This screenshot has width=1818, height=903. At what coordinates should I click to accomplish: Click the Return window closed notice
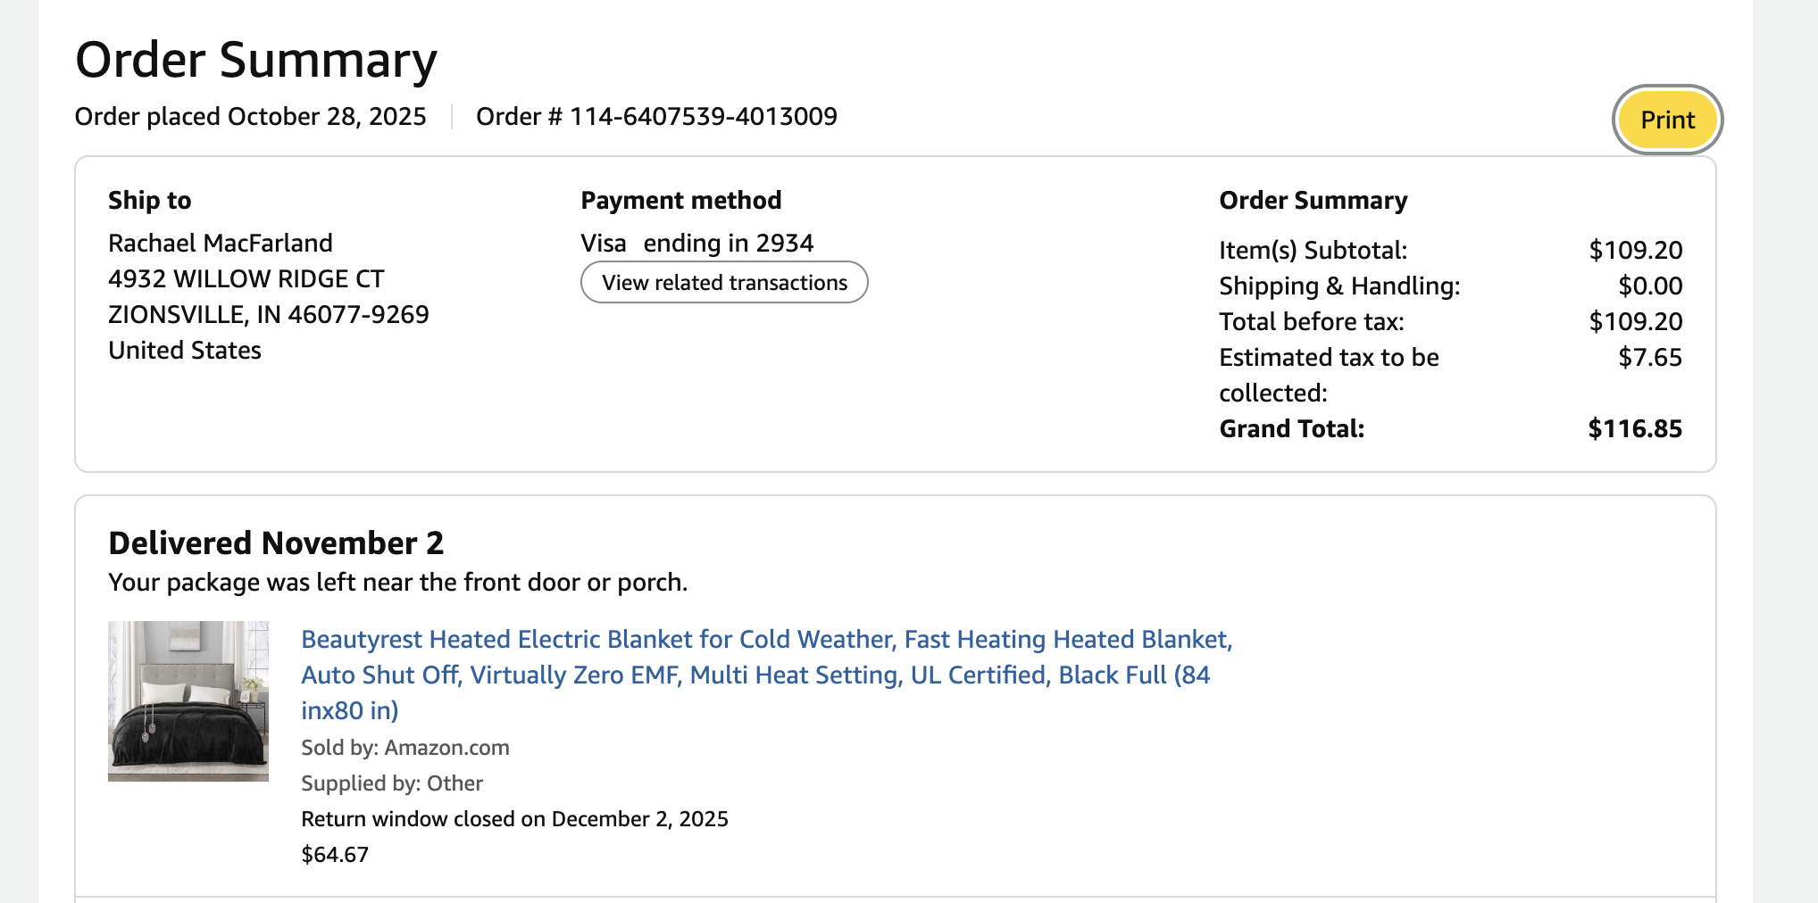tap(515, 819)
